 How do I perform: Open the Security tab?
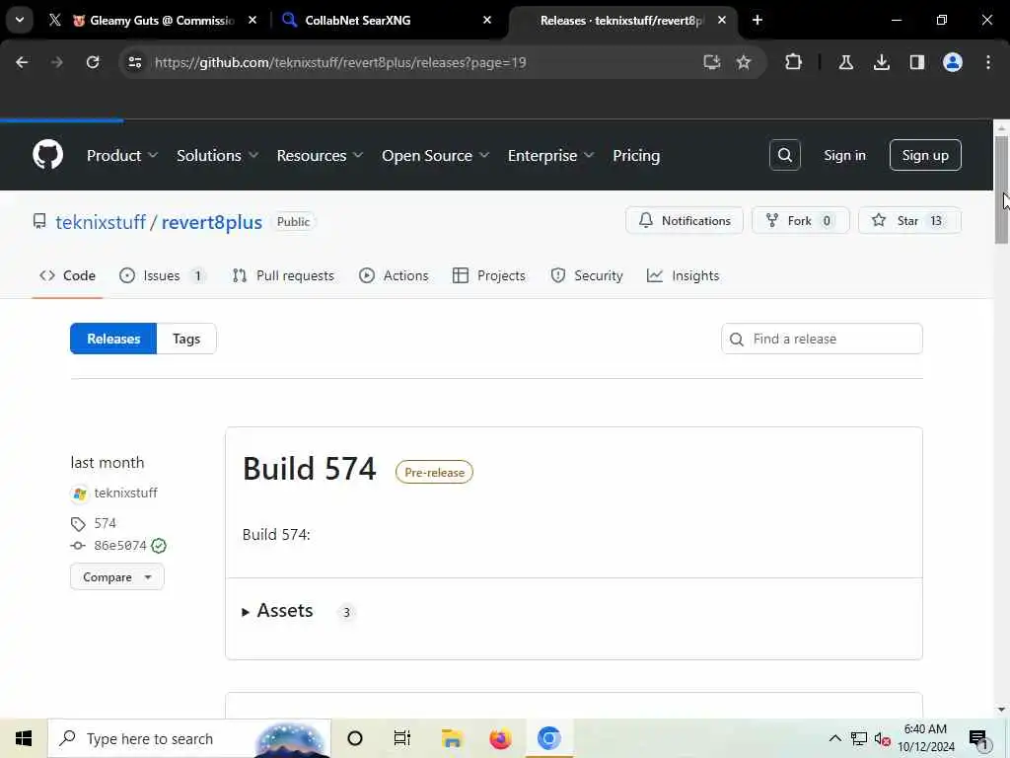[x=587, y=275]
